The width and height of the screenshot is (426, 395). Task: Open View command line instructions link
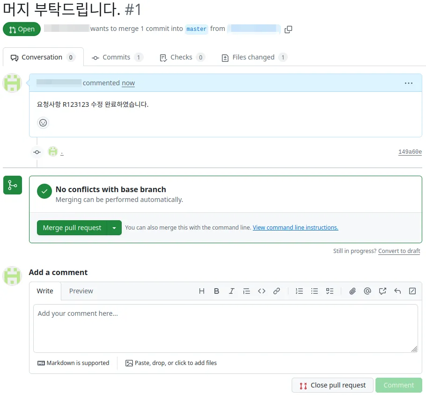tap(295, 228)
